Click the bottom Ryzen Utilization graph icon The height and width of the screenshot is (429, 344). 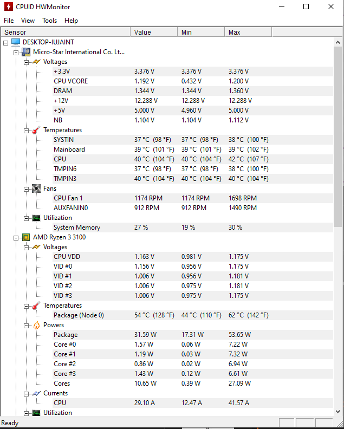[x=36, y=413]
